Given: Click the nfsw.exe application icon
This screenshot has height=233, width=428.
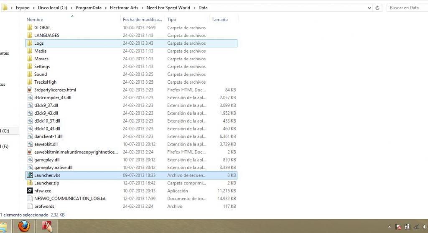Looking at the screenshot, I should tap(30, 191).
